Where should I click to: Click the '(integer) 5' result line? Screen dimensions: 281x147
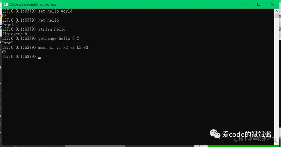click(x=15, y=34)
